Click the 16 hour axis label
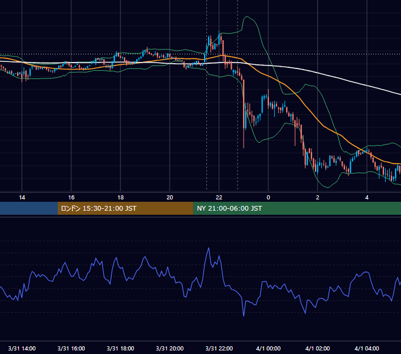The height and width of the screenshot is (354, 401). (71, 198)
